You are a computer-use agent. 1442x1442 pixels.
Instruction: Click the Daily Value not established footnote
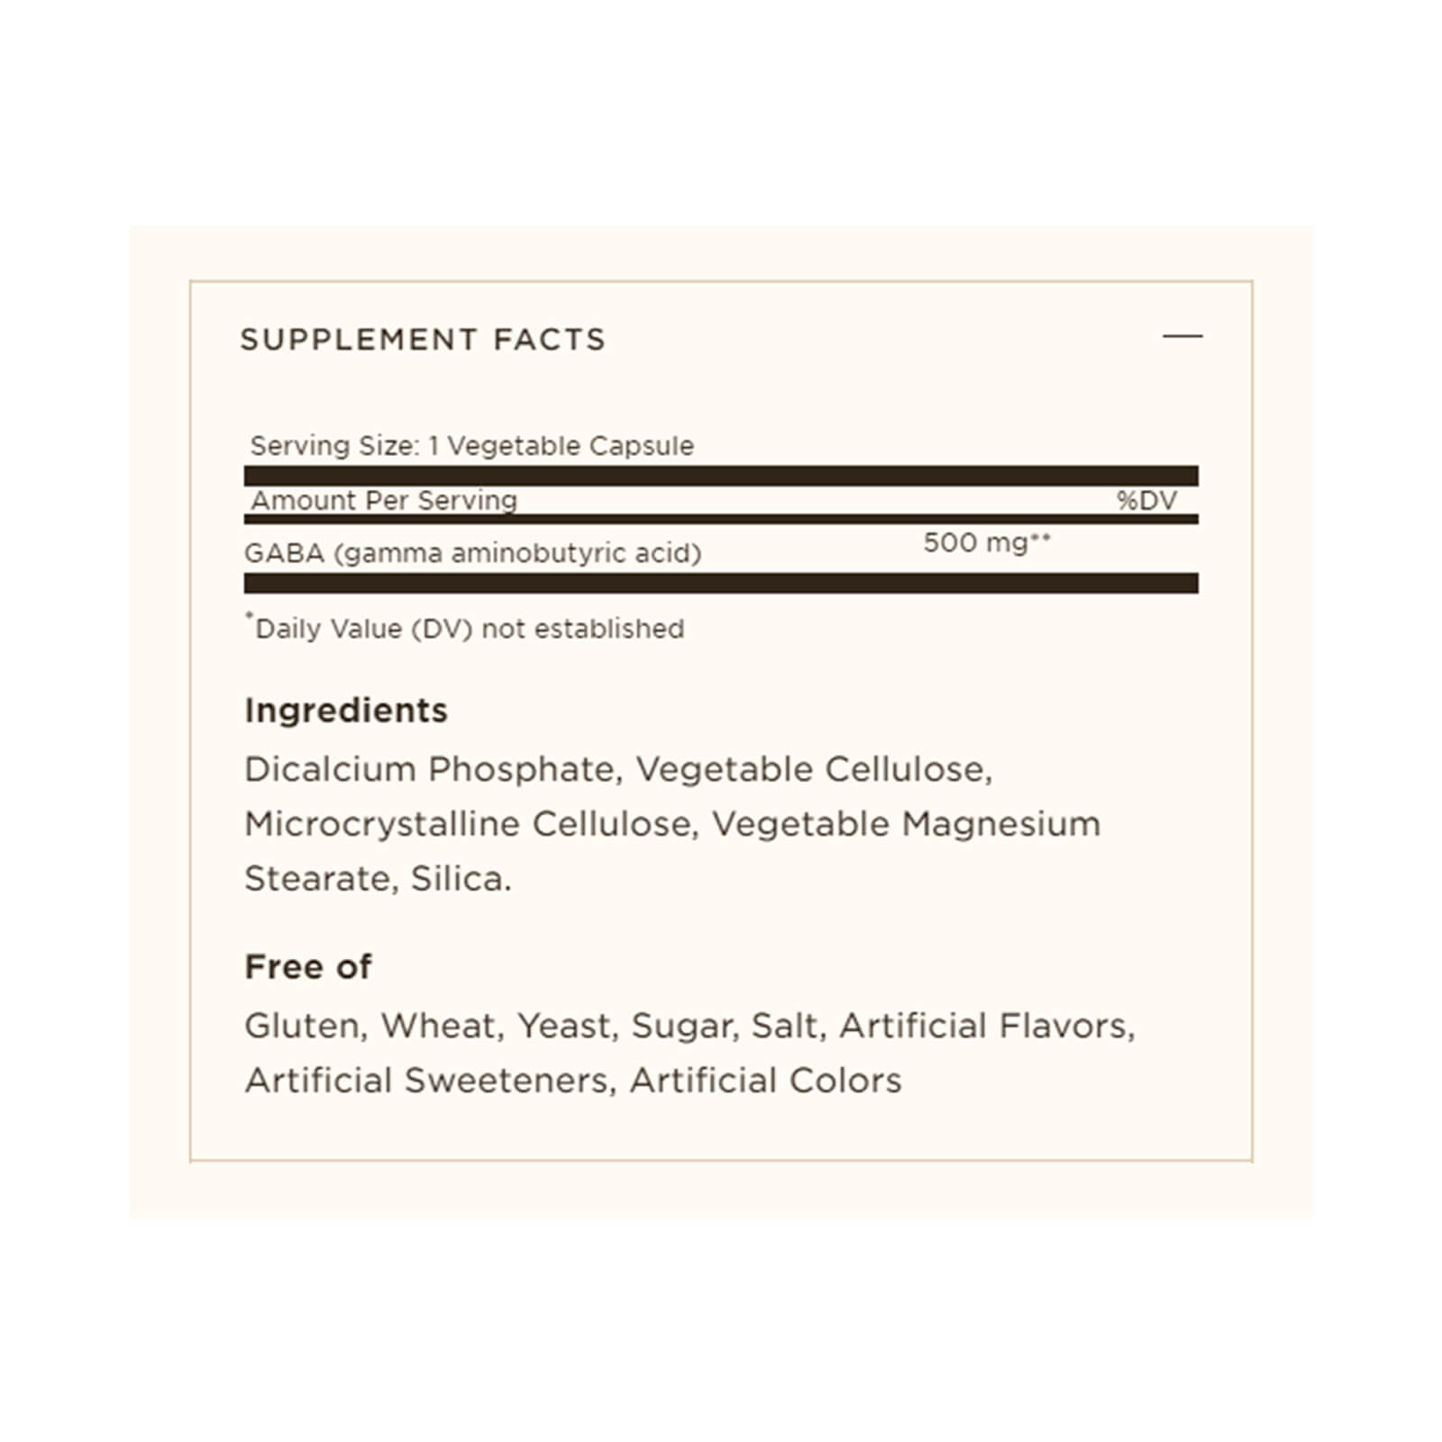click(469, 628)
